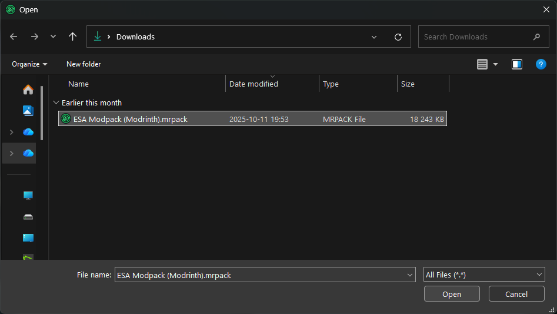Collapse the 'Earlier this month' group
Viewport: 557px width, 314px height.
point(56,103)
